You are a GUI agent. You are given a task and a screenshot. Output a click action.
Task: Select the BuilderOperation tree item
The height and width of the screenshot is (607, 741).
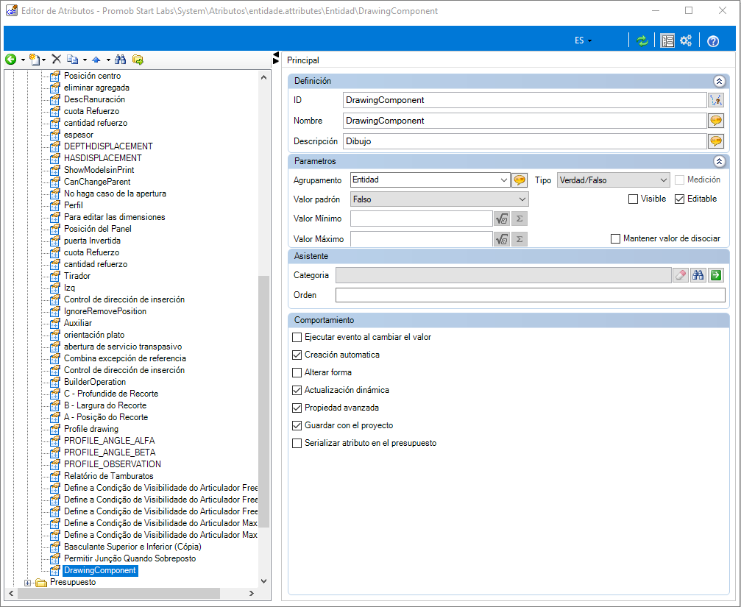[94, 382]
